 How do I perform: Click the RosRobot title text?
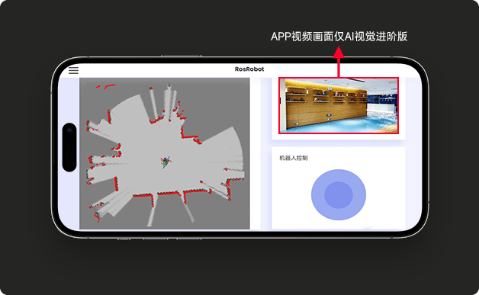249,69
